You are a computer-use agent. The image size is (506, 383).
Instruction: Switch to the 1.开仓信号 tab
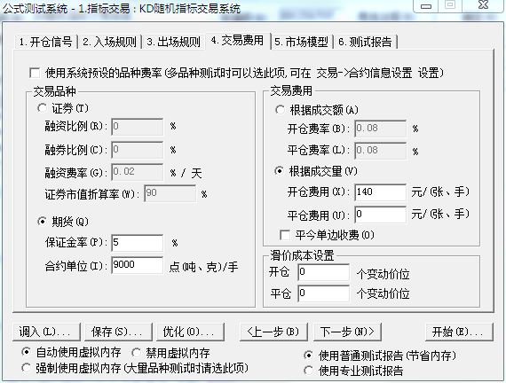tap(45, 42)
